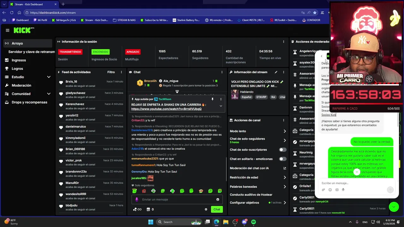Open emoji picker in support widget
Image resolution: width=404 pixels, height=227 pixels.
click(330, 190)
